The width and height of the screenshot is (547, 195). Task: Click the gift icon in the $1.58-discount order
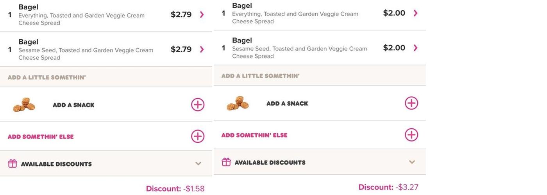point(13,163)
